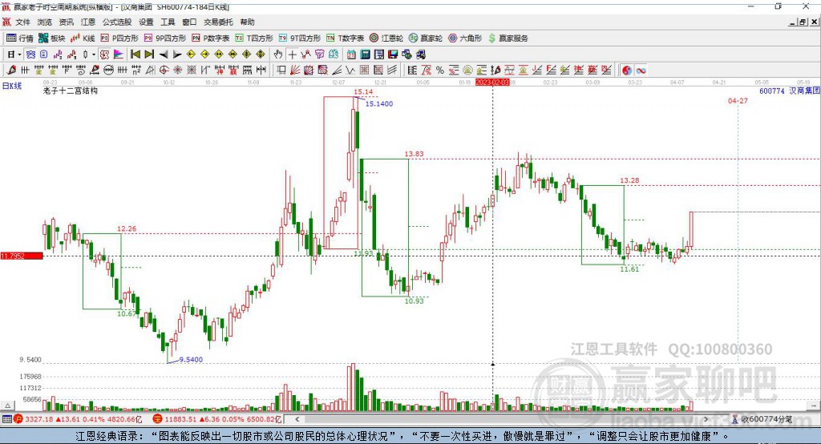Open the 六角形 hexagon tool
This screenshot has height=444, width=821.
[x=465, y=38]
